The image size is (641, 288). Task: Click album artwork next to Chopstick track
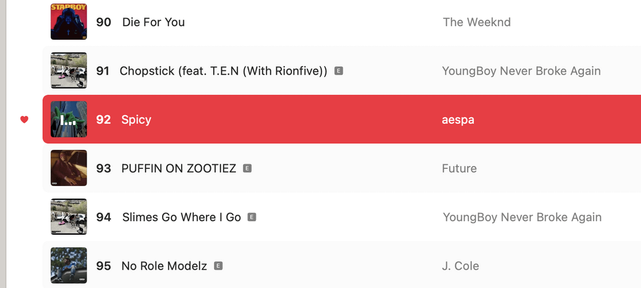[69, 71]
